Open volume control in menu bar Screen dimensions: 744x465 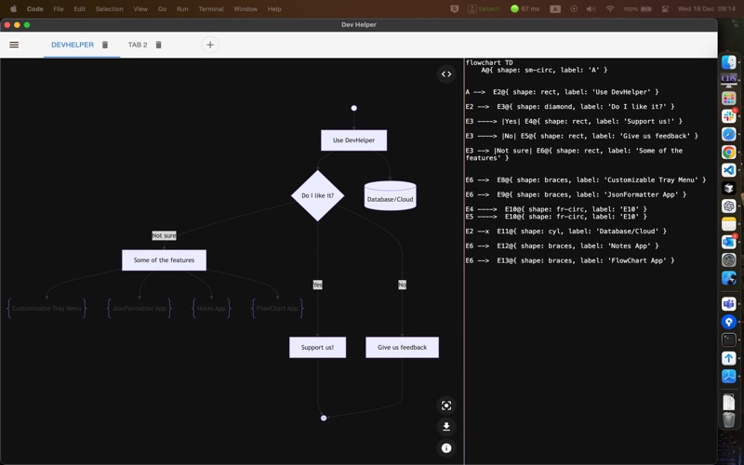tap(591, 8)
